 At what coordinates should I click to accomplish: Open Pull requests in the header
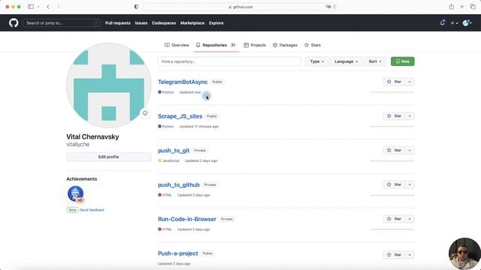(x=118, y=23)
